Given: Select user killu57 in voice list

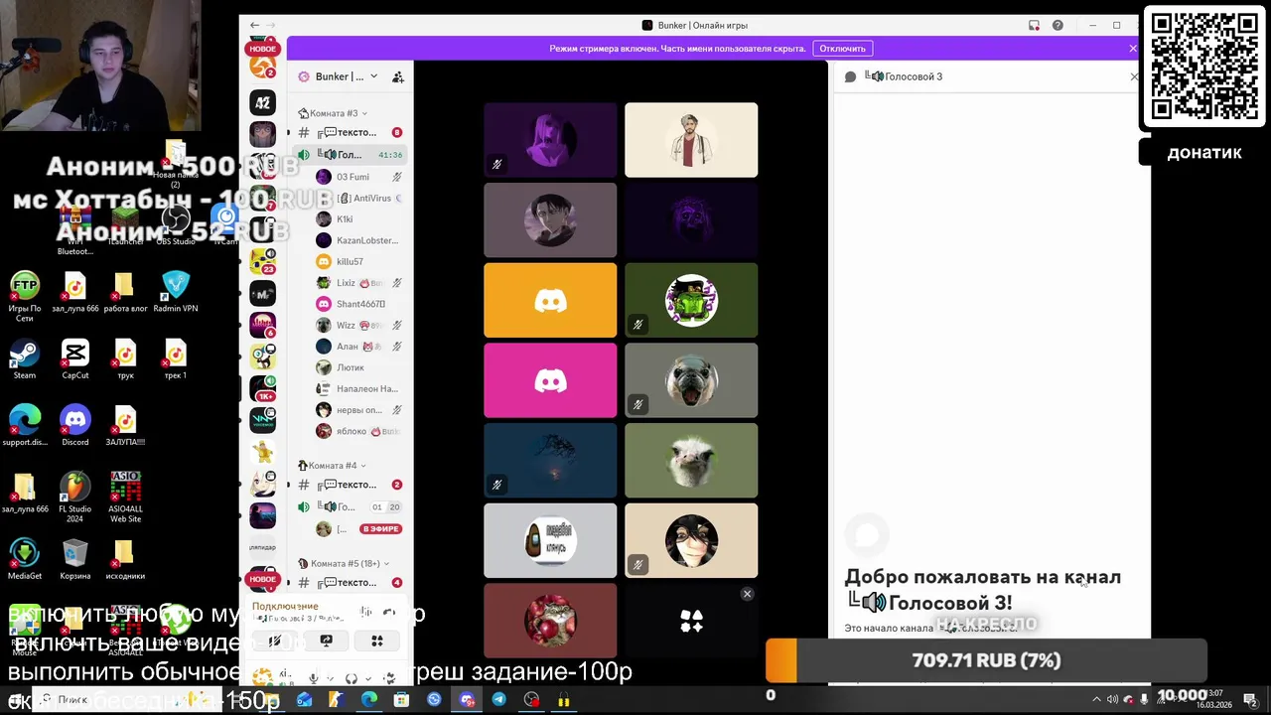Looking at the screenshot, I should pos(359,261).
